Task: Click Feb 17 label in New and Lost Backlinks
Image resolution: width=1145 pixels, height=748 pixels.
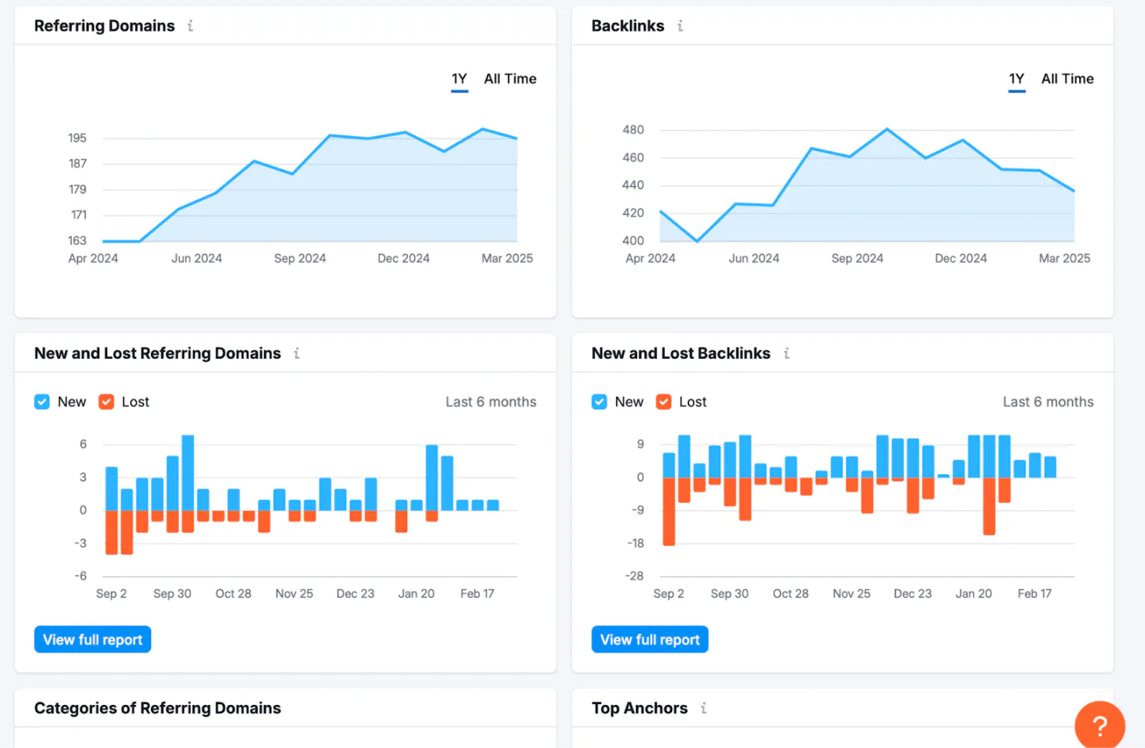Action: coord(1034,594)
